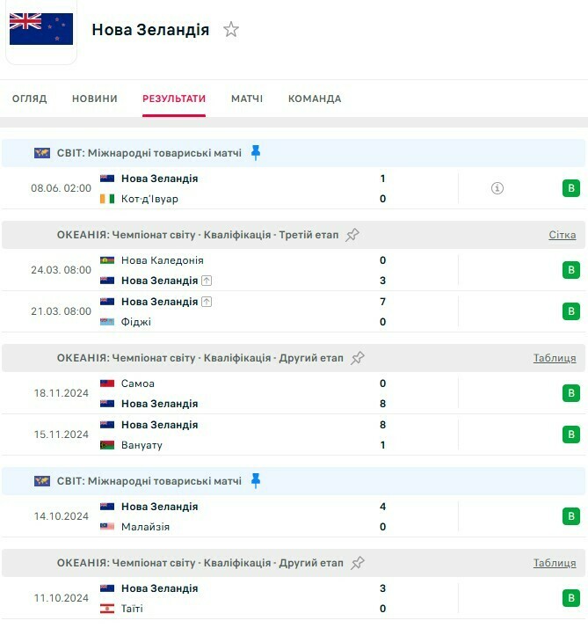Image resolution: width=588 pixels, height=628 pixels.
Task: Pin first Другий етап qualification league
Action: point(358,358)
